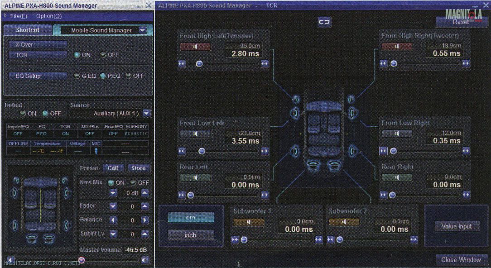This screenshot has width=491, height=268.
Task: Select the Shortcut tab
Action: pyautogui.click(x=28, y=30)
